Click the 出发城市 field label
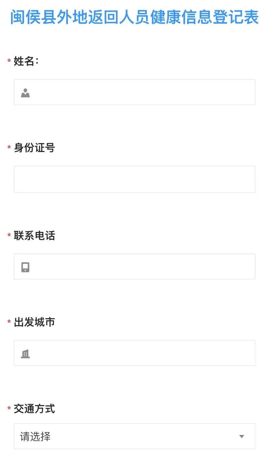The image size is (269, 461). [x=34, y=322]
